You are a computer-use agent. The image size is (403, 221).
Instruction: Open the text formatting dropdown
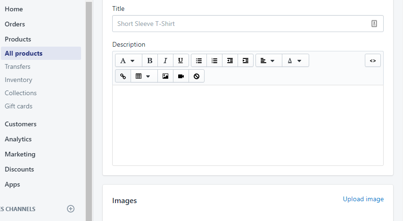(128, 61)
